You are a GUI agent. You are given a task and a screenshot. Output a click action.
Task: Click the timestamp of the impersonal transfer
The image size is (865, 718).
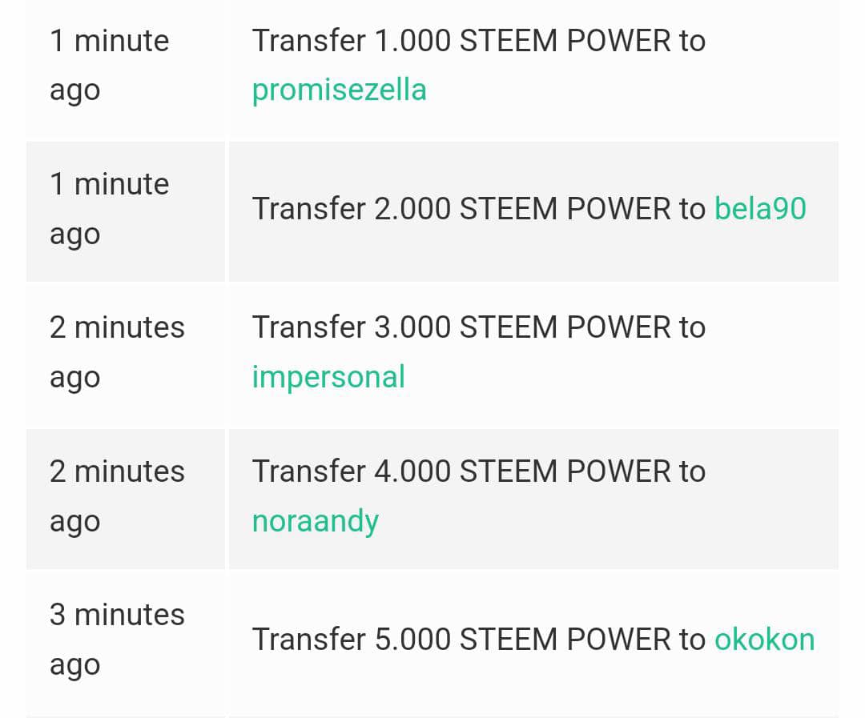pyautogui.click(x=117, y=352)
